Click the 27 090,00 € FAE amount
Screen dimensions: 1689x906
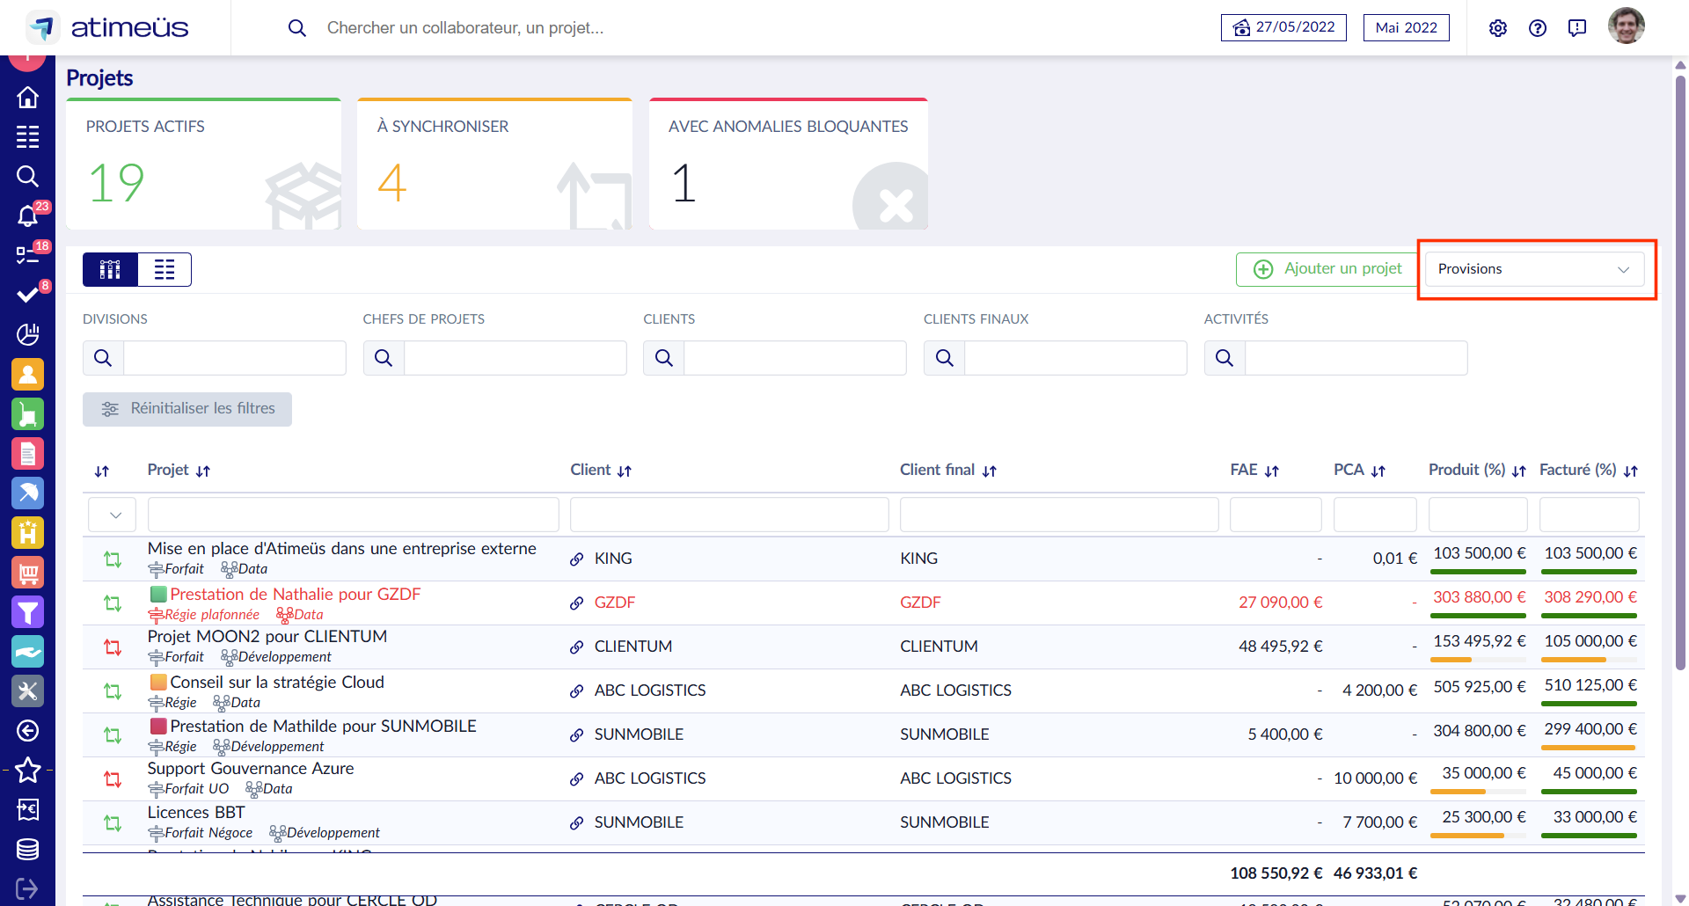pos(1281,603)
